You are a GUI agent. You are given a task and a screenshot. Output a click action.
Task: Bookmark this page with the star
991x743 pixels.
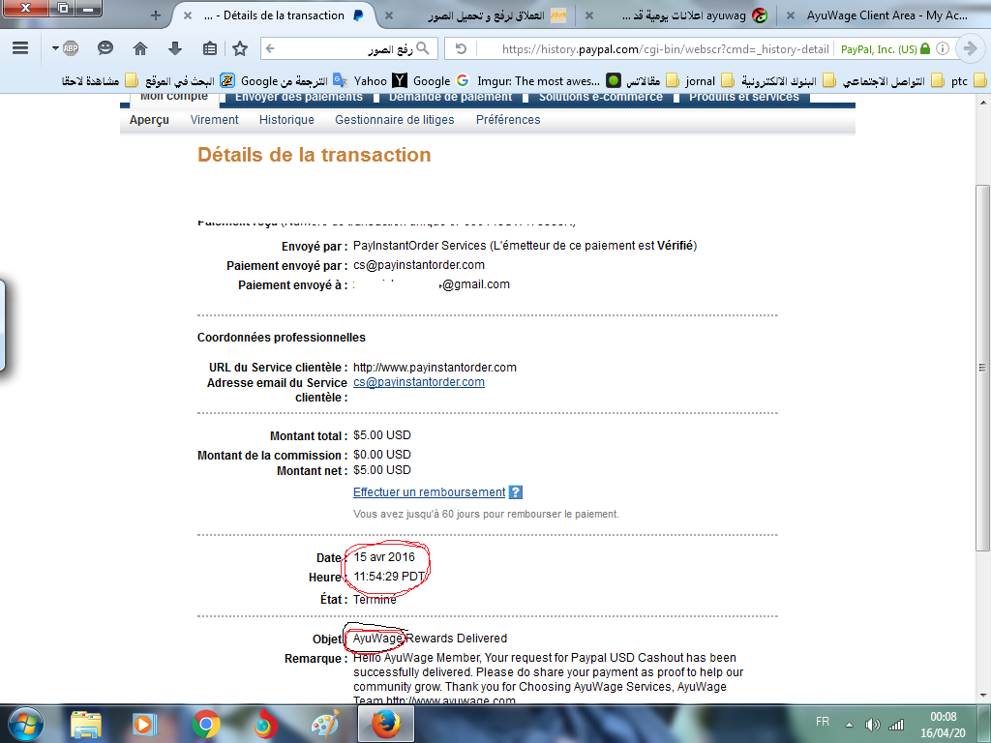click(x=240, y=48)
